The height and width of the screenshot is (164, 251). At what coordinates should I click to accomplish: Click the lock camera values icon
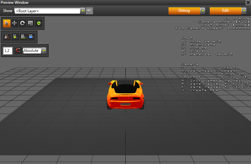pos(7,37)
